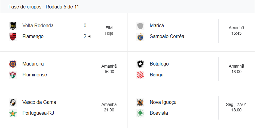Click the Amanhã 16:00 kickoff time
This screenshot has height=128, width=255.
(x=109, y=69)
